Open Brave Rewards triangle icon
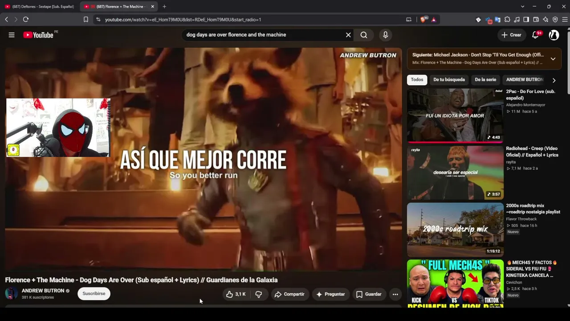The height and width of the screenshot is (321, 570). tap(433, 20)
